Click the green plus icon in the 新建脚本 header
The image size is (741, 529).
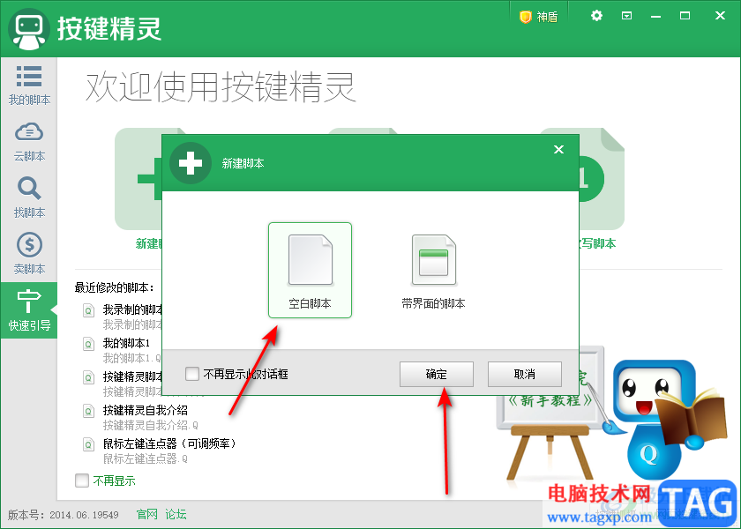191,163
